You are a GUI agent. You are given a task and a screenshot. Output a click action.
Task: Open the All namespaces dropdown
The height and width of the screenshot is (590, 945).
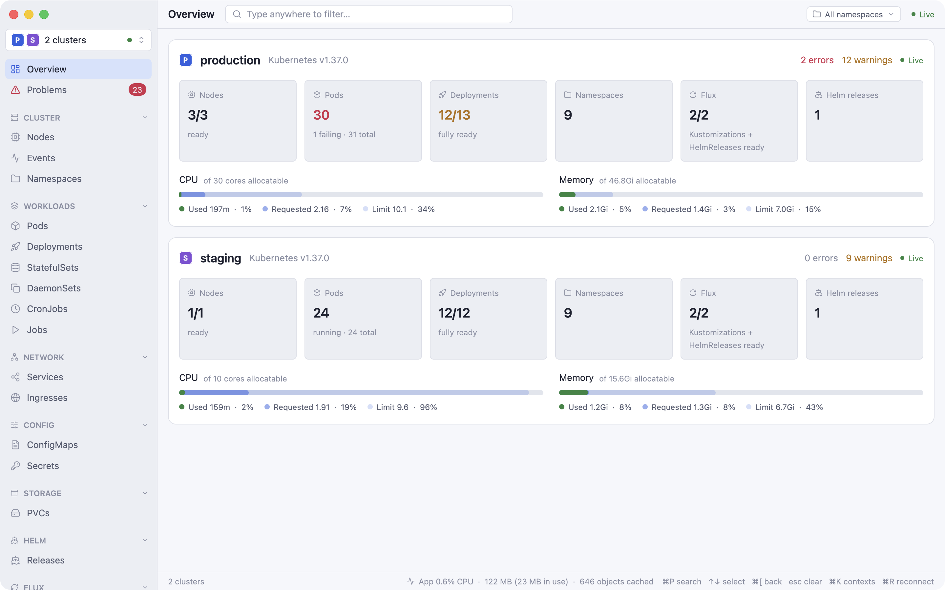click(x=854, y=14)
